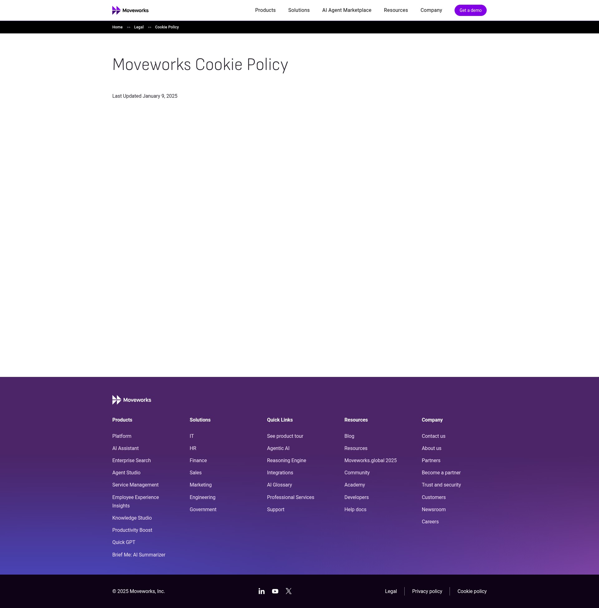Open Engineering solutions footer link

(202, 497)
